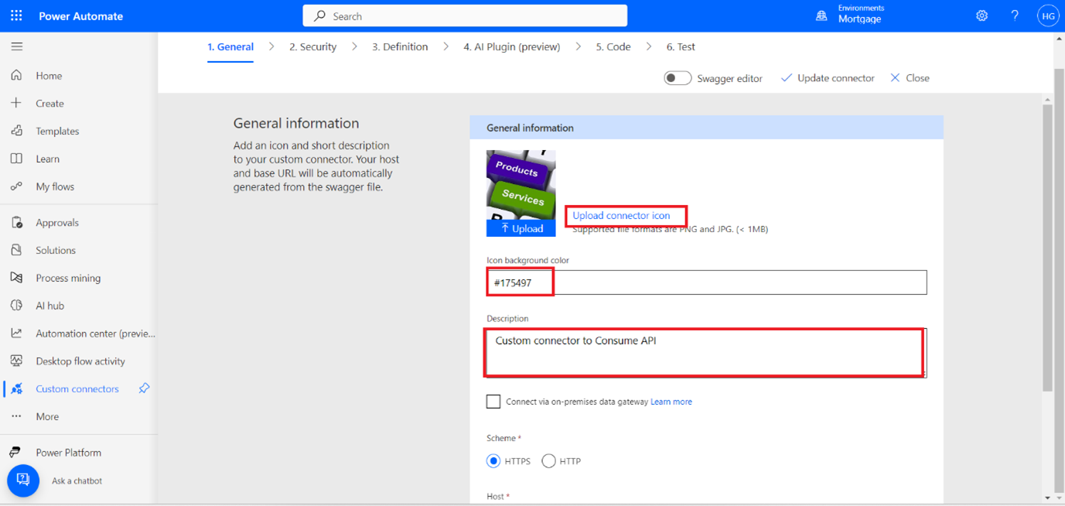This screenshot has width=1065, height=506.
Task: Select the HTTPS scheme radio button
Action: tap(493, 461)
